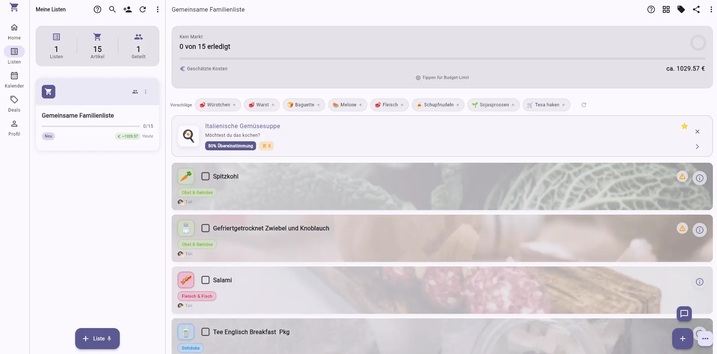
Task: Tap Tippen für Budget-Limit
Action: [442, 77]
